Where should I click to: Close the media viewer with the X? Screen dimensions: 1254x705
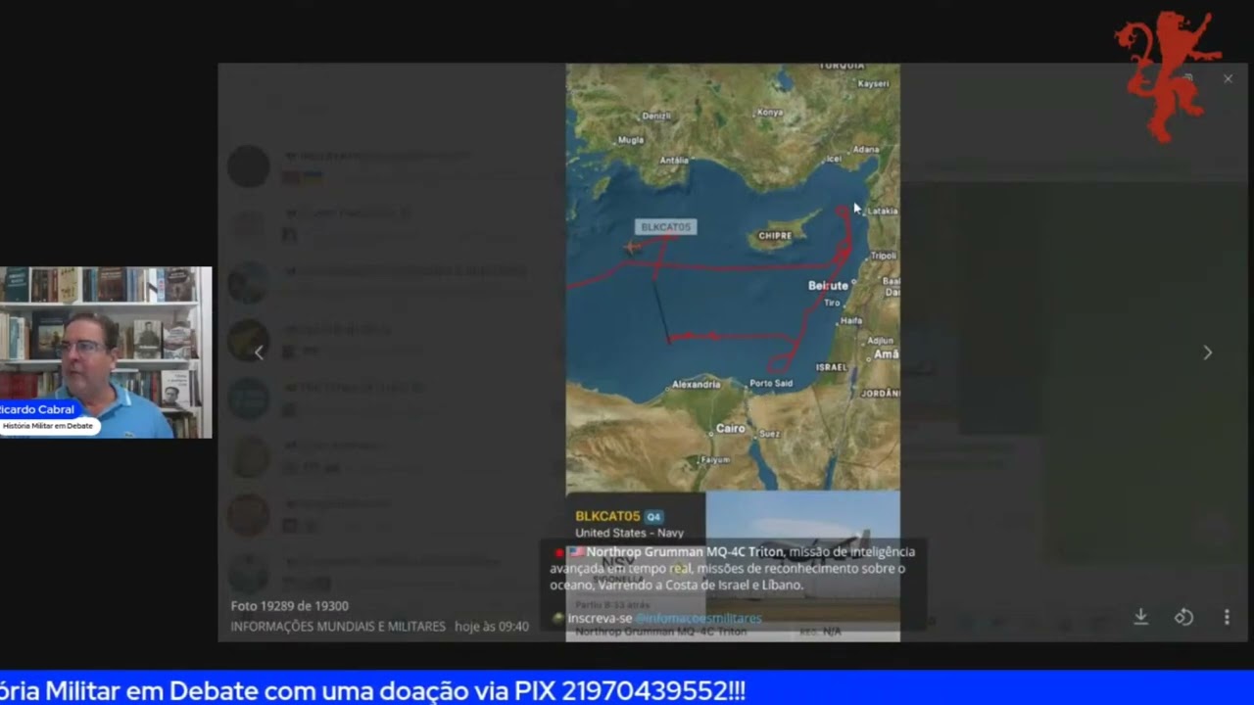1228,79
